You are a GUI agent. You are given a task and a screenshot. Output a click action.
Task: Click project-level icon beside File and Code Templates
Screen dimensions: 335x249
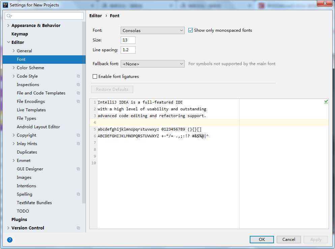click(79, 93)
